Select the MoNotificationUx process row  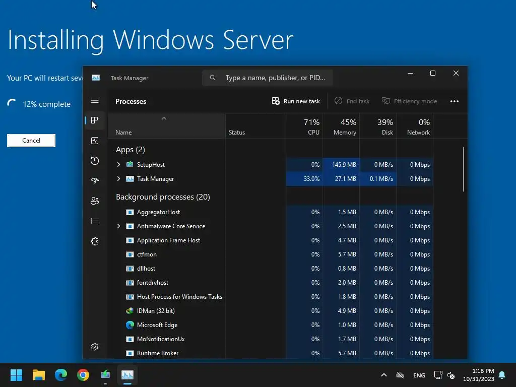coord(271,339)
